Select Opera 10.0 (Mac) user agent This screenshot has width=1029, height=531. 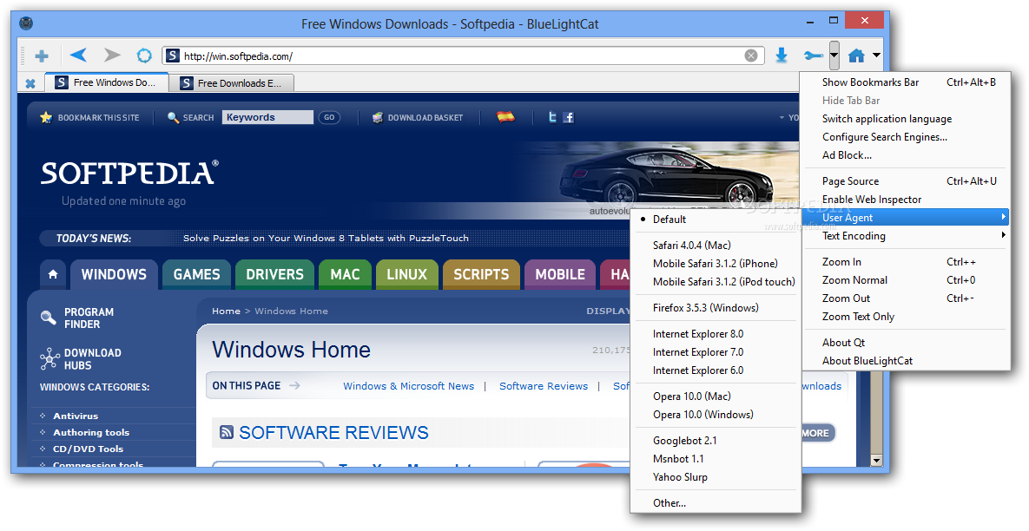click(x=716, y=396)
